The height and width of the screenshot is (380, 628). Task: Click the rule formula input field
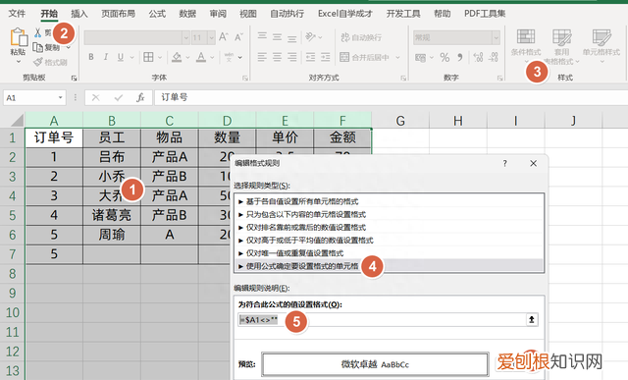(383, 319)
